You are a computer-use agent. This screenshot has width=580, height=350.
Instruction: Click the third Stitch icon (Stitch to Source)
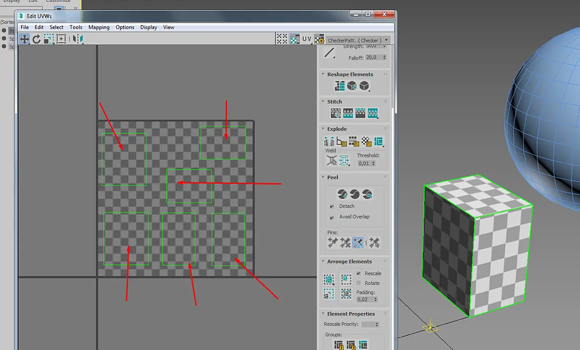[360, 113]
